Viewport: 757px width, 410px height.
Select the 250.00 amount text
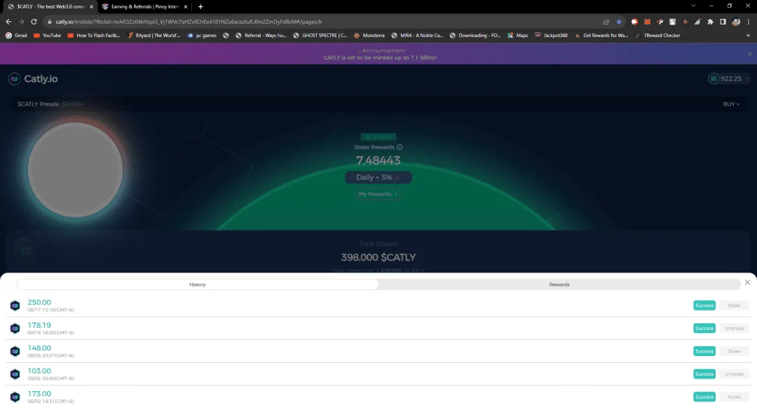39,302
